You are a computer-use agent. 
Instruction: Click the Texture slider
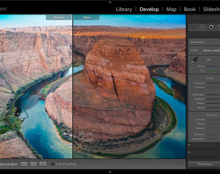point(214,120)
